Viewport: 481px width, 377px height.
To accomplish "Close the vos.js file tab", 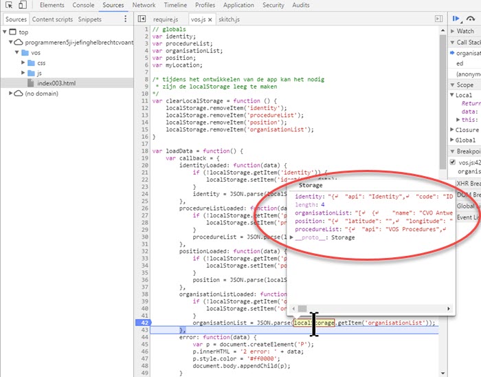I will [210, 20].
